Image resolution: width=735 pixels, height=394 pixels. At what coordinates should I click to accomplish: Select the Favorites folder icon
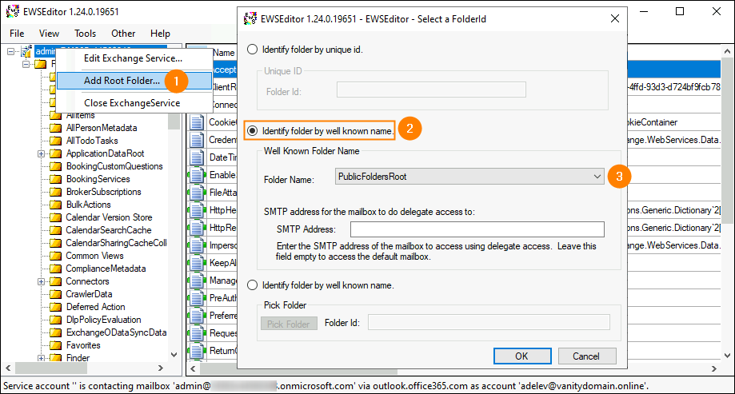click(x=55, y=345)
